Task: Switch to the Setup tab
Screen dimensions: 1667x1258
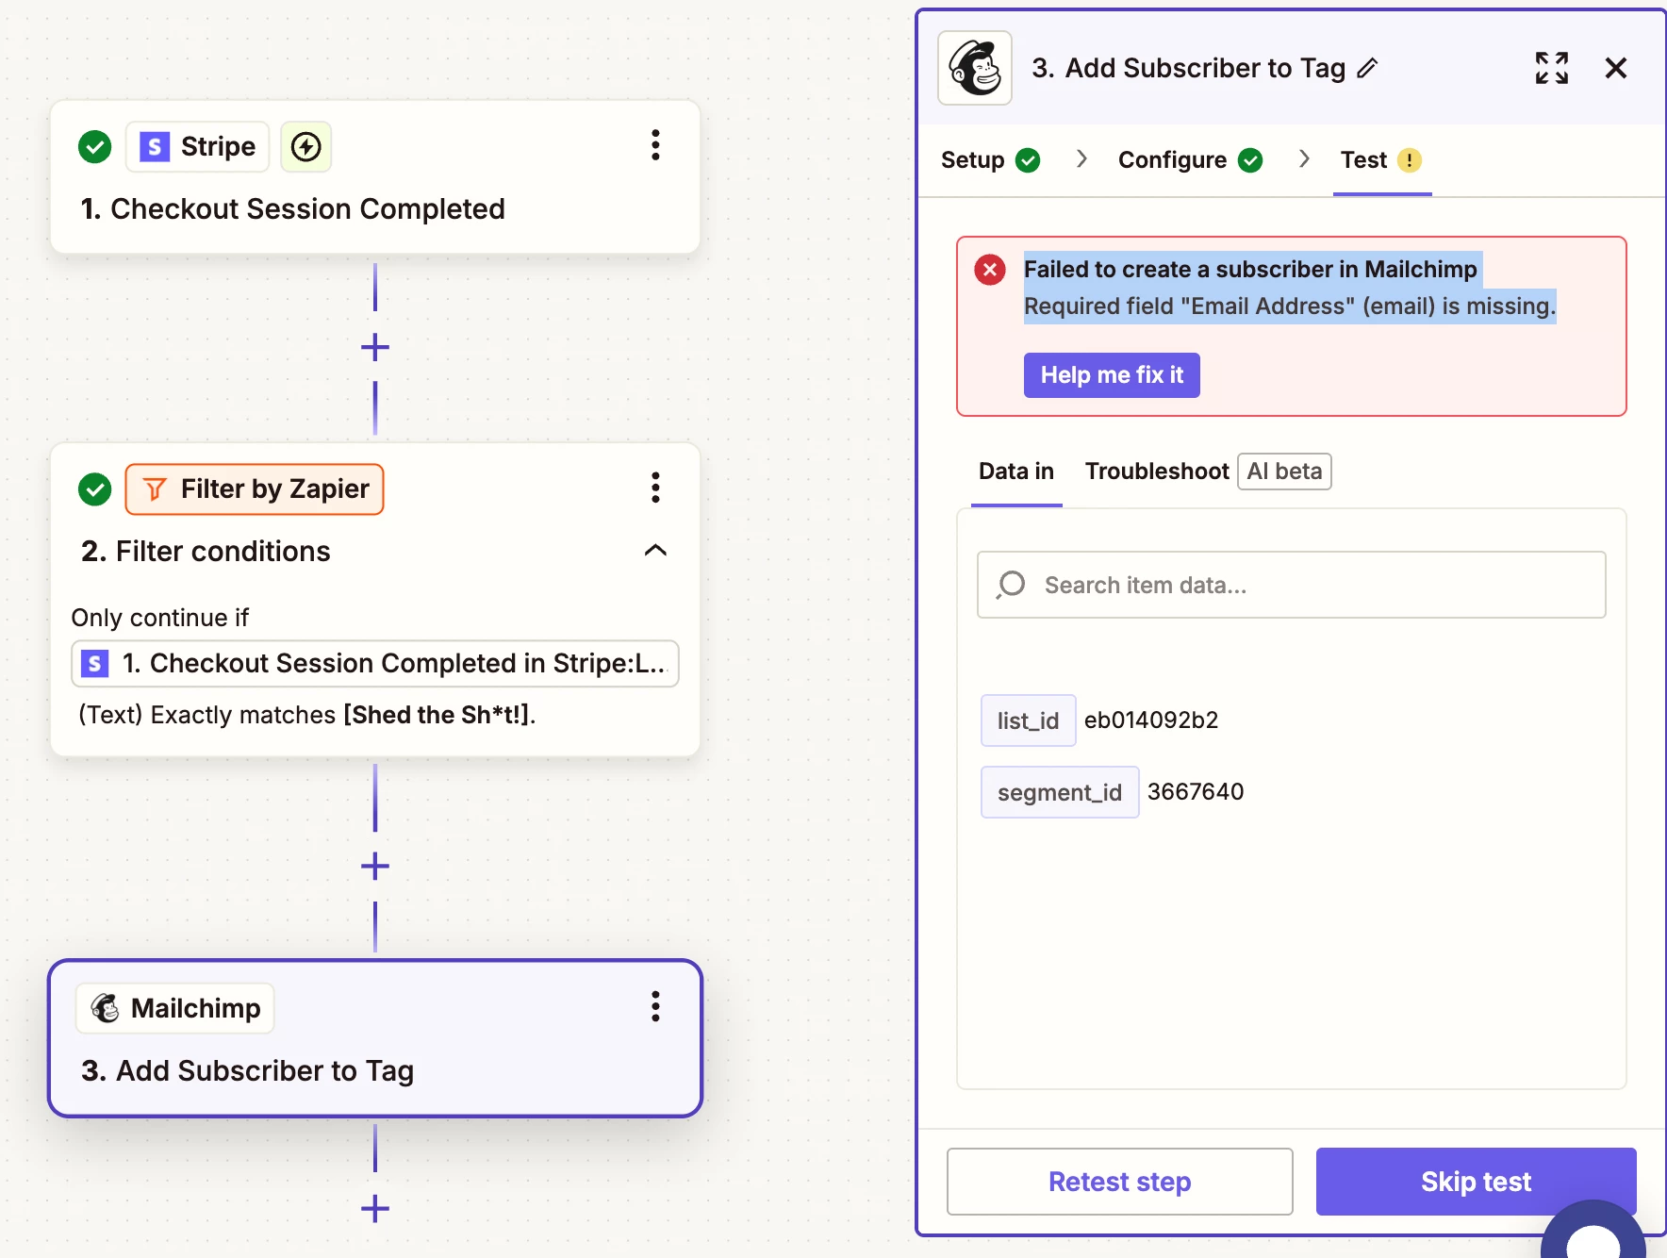Action: click(990, 160)
